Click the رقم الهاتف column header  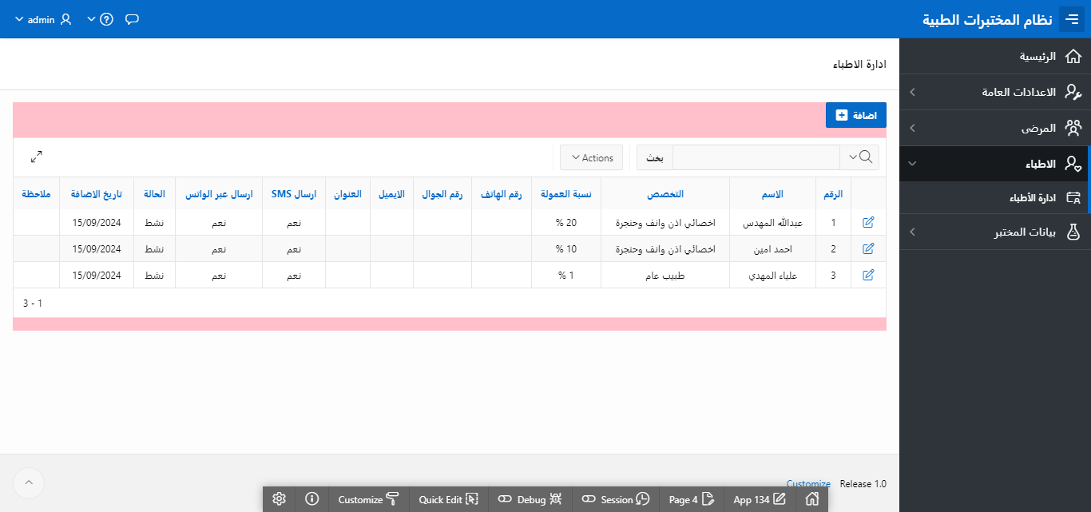click(502, 194)
